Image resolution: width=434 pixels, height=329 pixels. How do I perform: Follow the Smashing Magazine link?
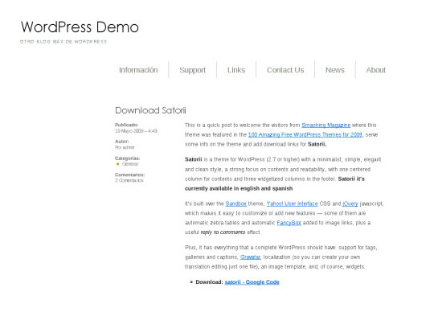[x=326, y=125]
